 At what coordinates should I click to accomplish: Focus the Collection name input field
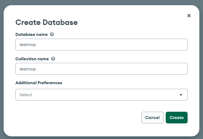pos(101,69)
